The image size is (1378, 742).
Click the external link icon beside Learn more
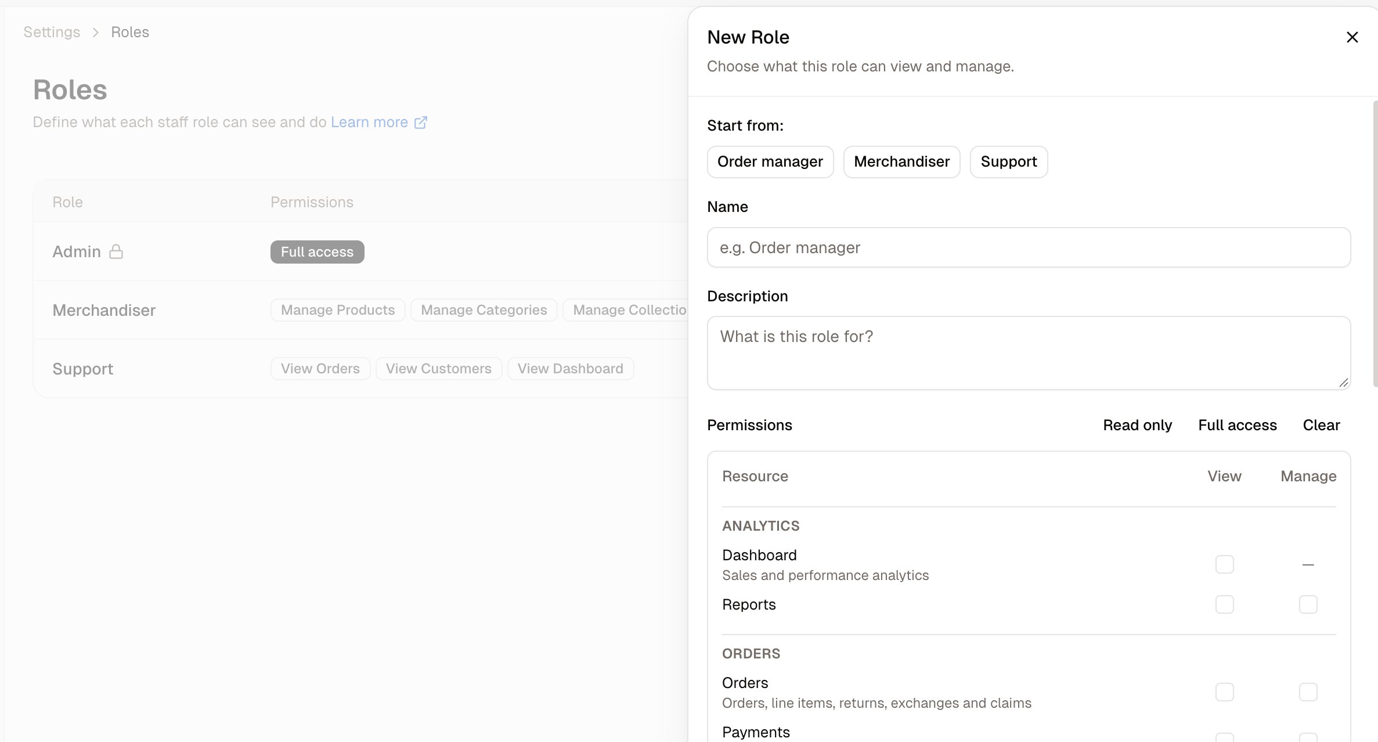coord(421,123)
